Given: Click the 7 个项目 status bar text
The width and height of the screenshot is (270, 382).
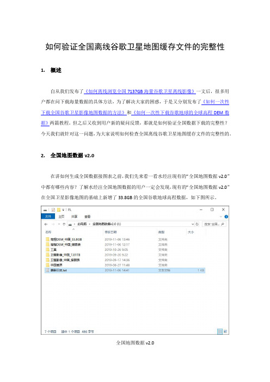Looking at the screenshot, I should (51, 331).
